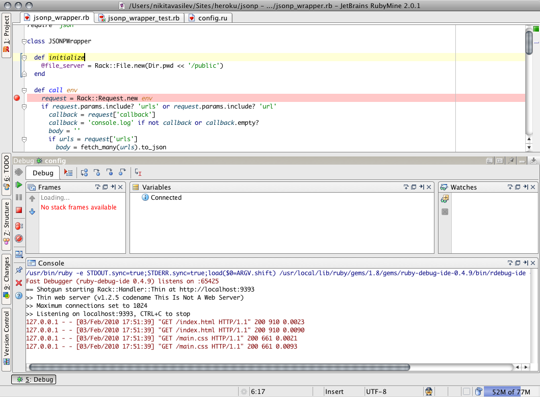Screen dimensions: 540x397
Task: Float the Variables panel with the window icon
Action: (414, 187)
